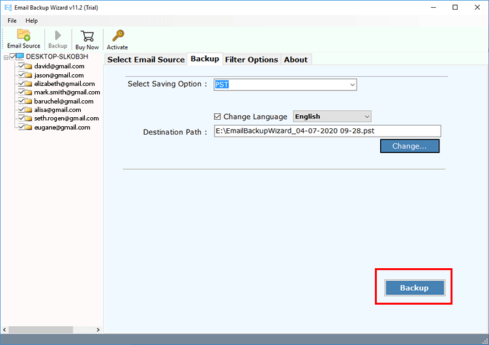
Task: Uncheck the baruchel@gmail.com checkbox
Action: point(22,101)
